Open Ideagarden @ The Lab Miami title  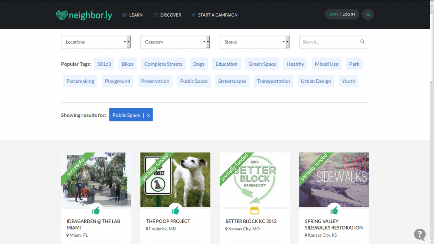(x=93, y=224)
